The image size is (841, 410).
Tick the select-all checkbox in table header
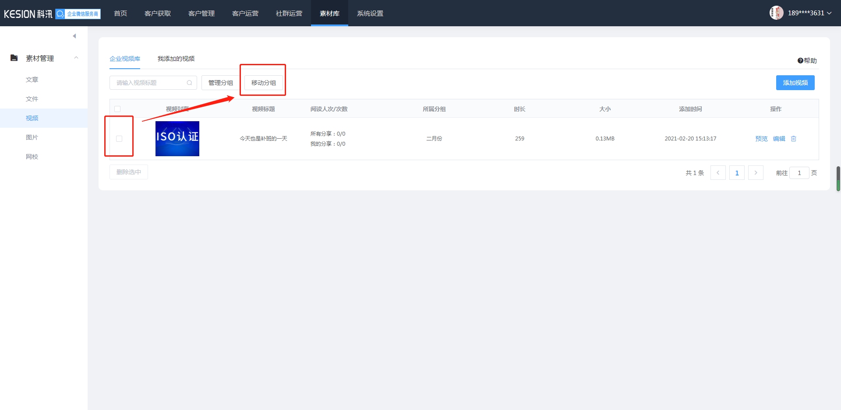[x=117, y=109]
